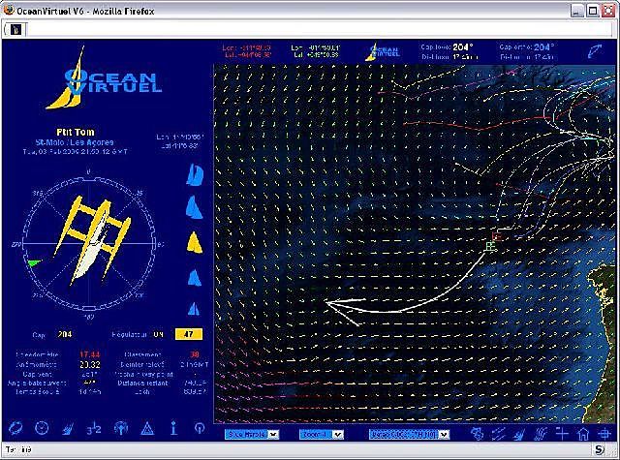
Task: Select the top blue full-sail icon
Action: pos(195,175)
